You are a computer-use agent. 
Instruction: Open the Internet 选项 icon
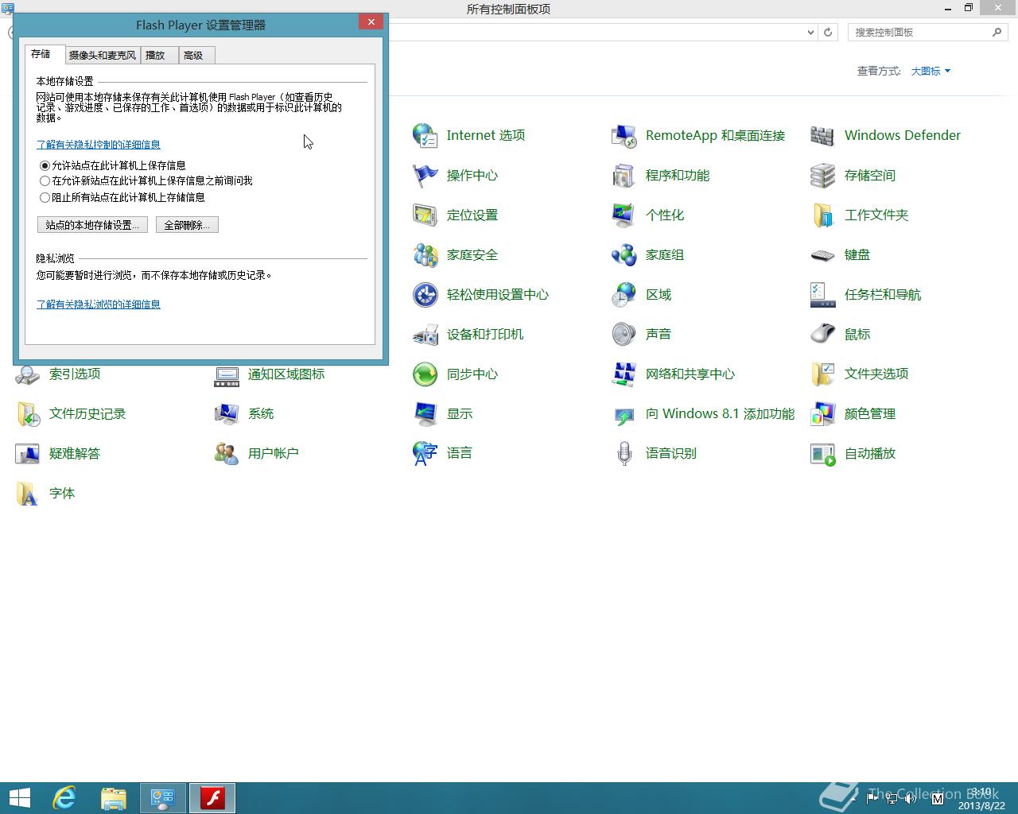click(425, 135)
